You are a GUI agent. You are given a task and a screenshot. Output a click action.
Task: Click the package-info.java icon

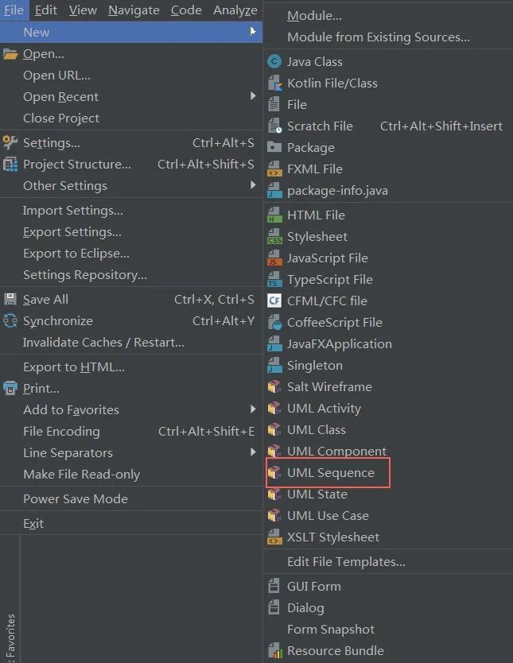[274, 190]
